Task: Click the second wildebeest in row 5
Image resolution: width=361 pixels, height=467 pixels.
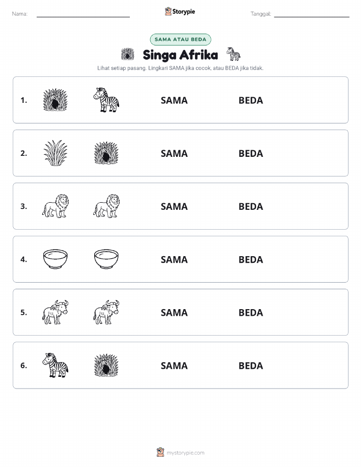Action: [x=106, y=312]
